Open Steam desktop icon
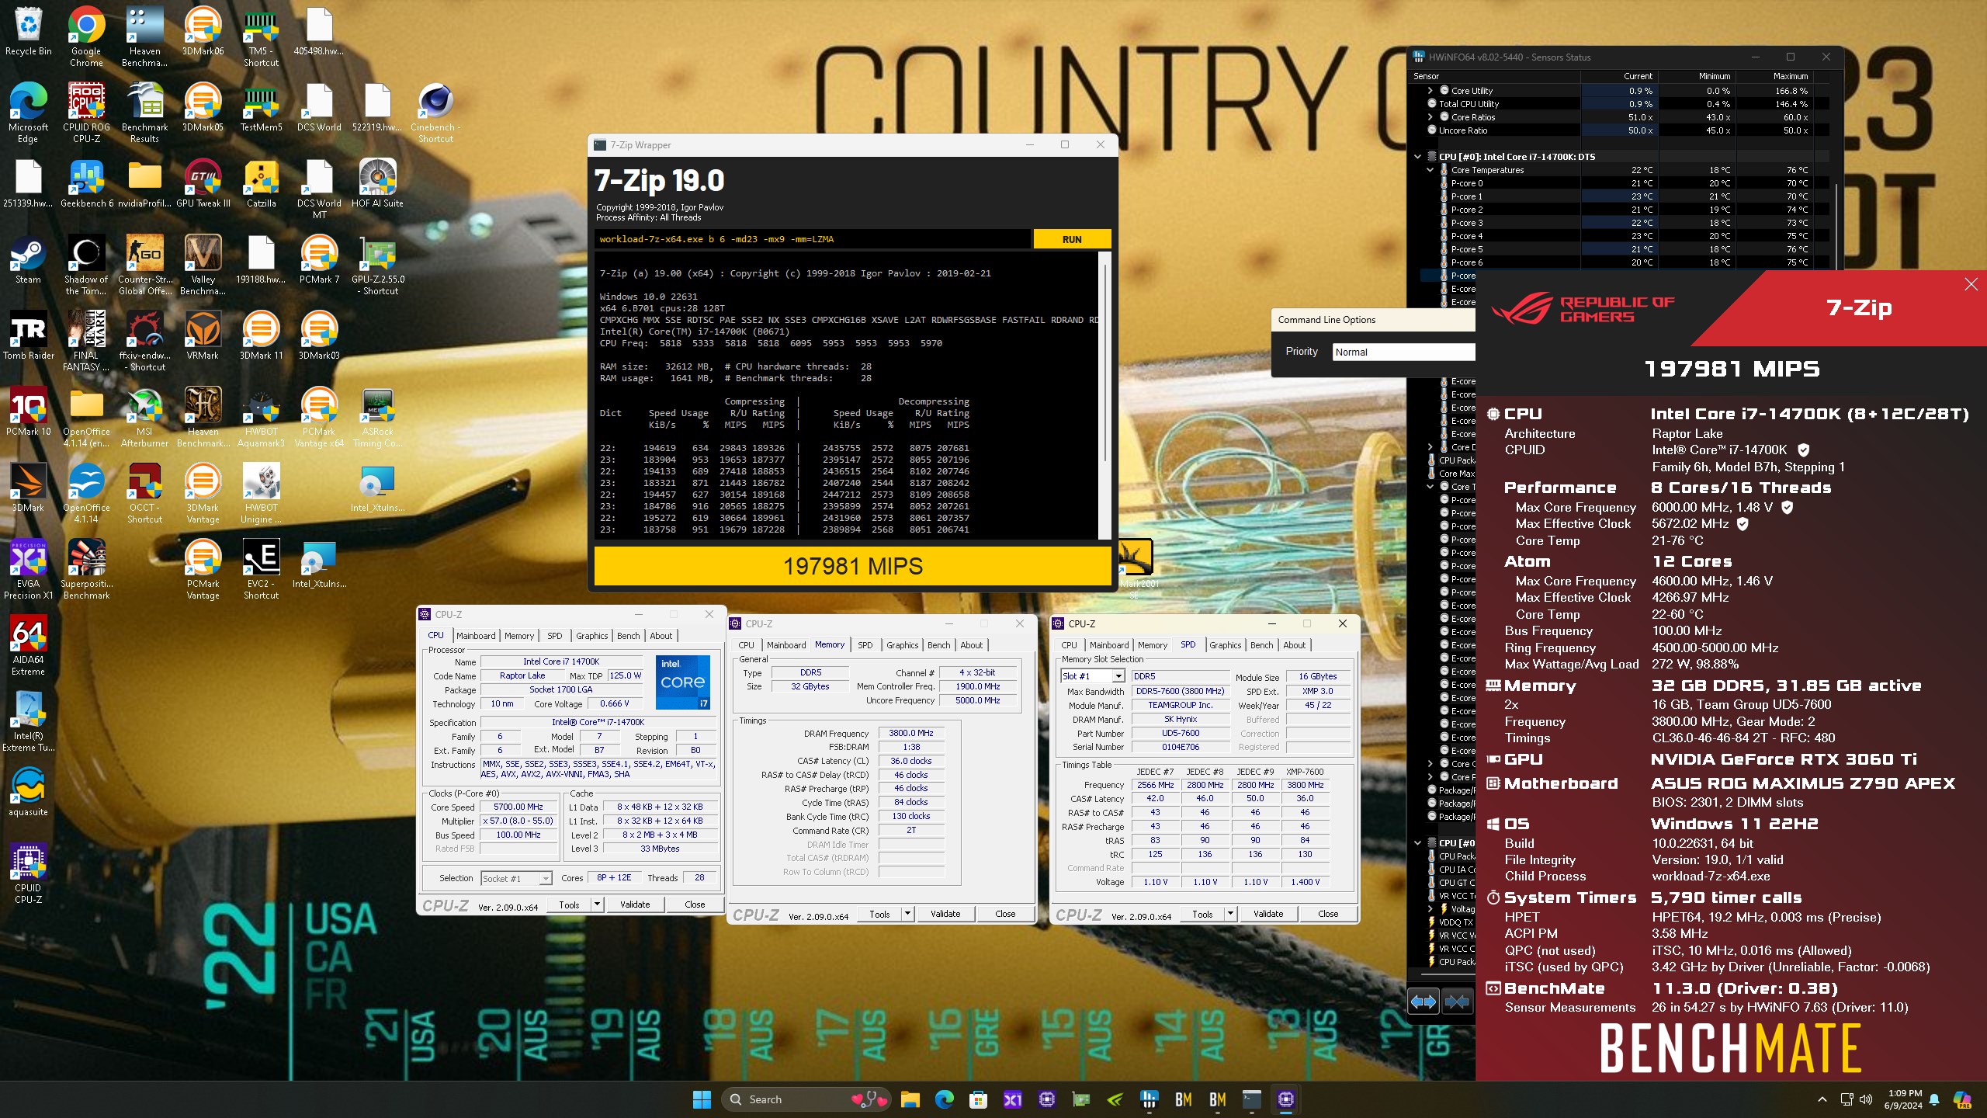The height and width of the screenshot is (1118, 1987). click(x=28, y=261)
